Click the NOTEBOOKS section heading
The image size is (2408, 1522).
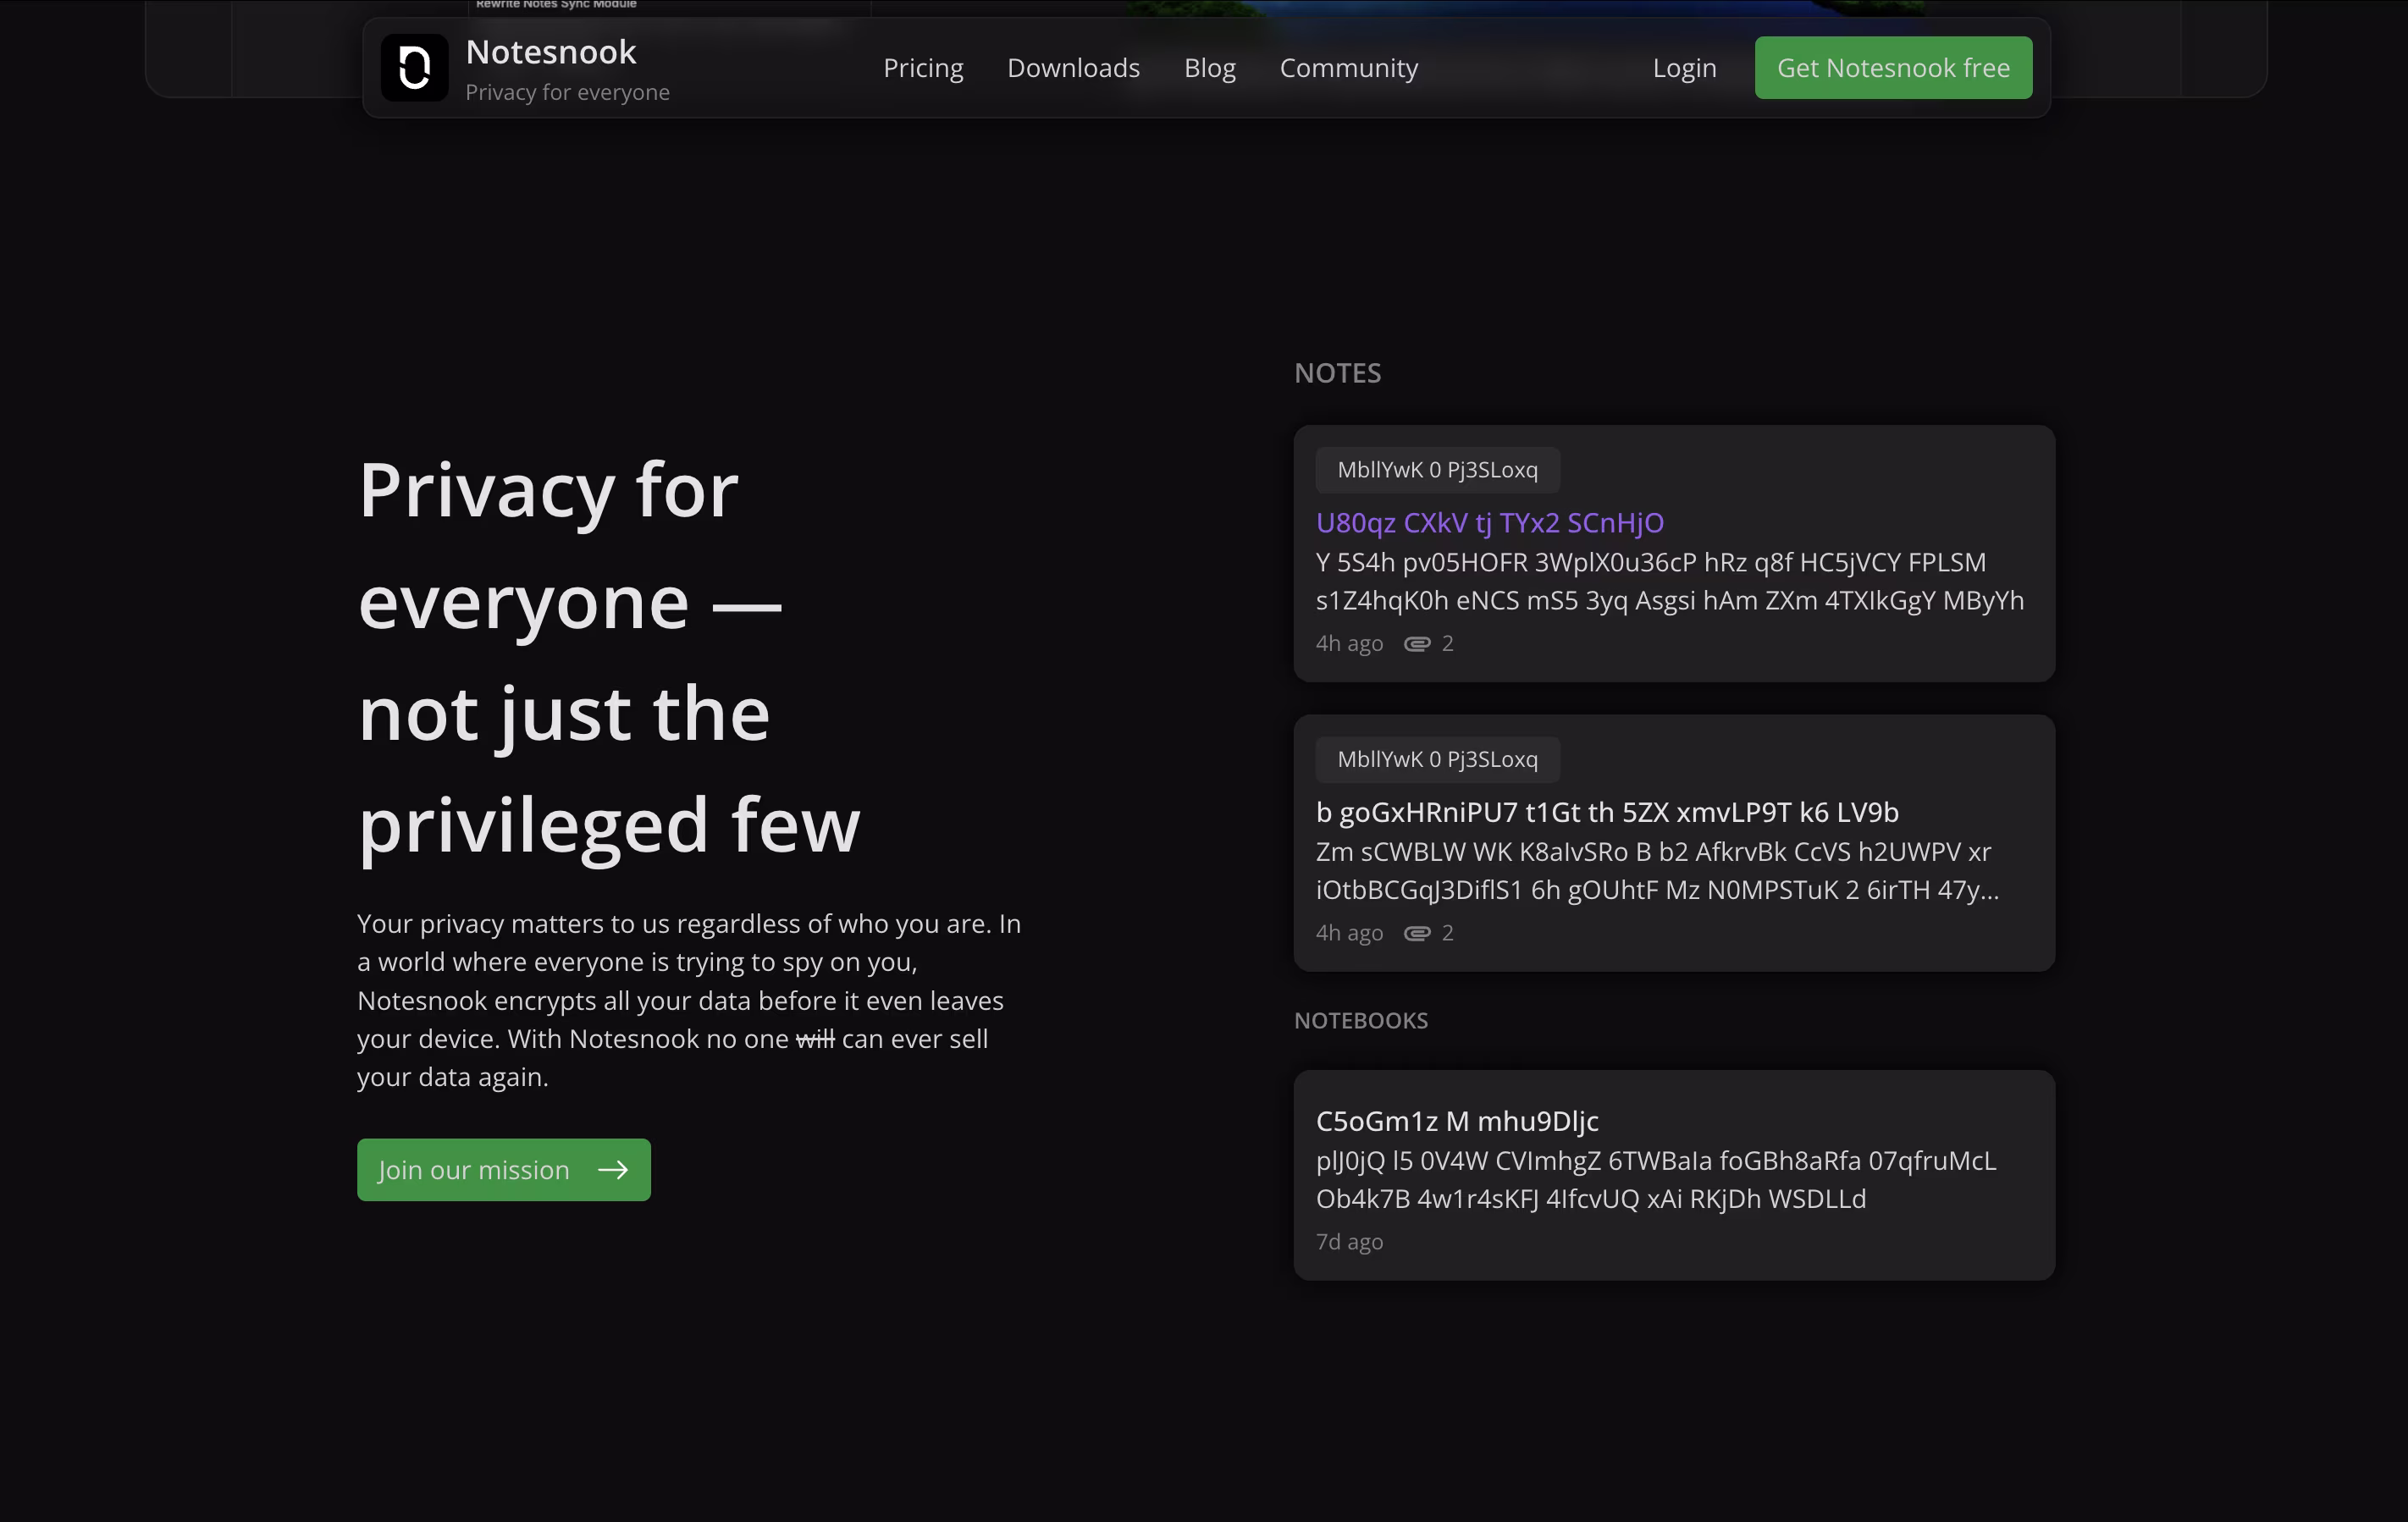(1360, 1020)
